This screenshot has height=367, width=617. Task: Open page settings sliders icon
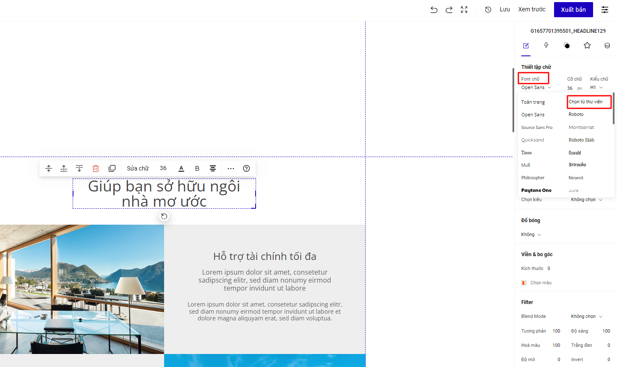click(x=604, y=10)
